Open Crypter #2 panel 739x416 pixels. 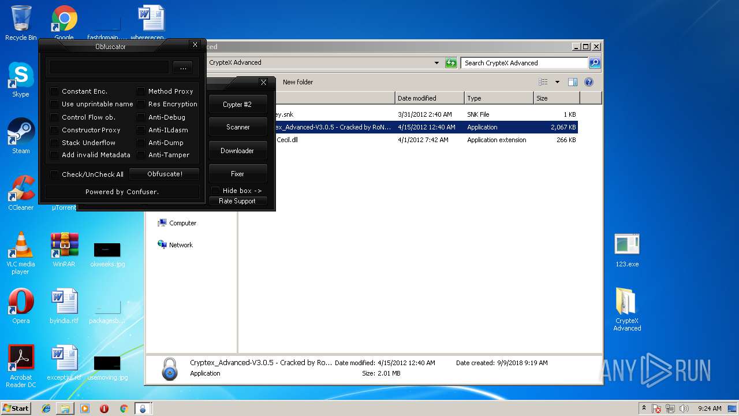click(237, 105)
